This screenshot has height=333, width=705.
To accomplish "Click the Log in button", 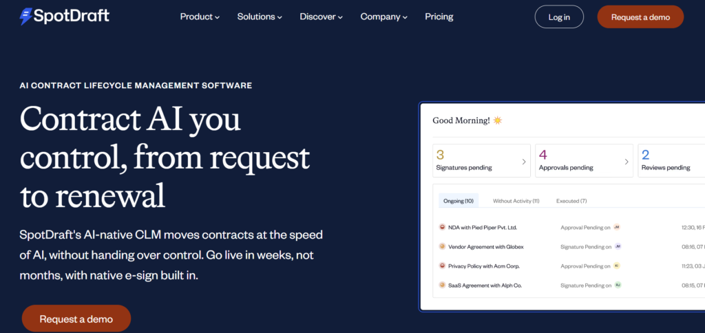I will [x=559, y=17].
